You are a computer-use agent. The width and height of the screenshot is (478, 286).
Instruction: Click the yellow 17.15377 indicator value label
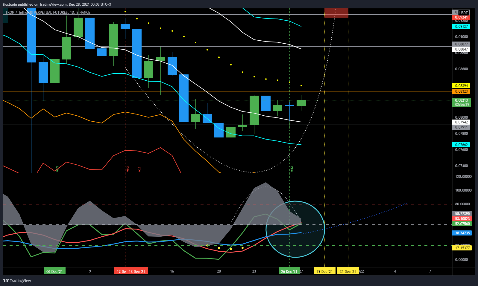click(x=462, y=248)
